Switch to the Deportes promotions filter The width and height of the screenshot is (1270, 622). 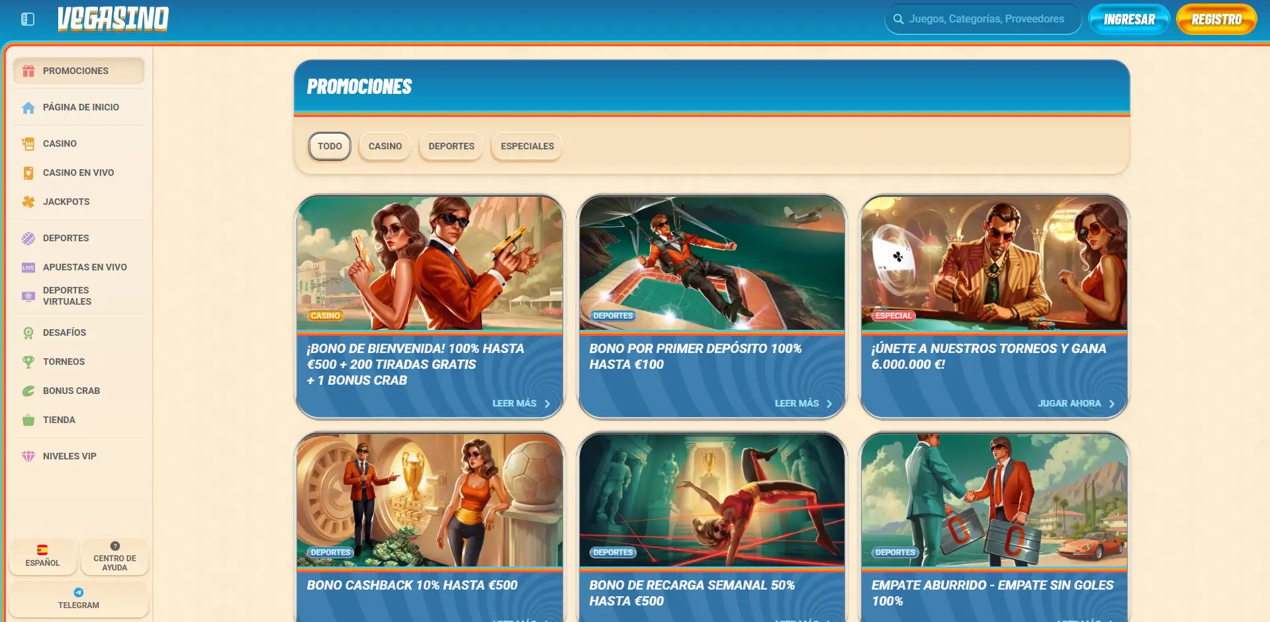(x=451, y=146)
